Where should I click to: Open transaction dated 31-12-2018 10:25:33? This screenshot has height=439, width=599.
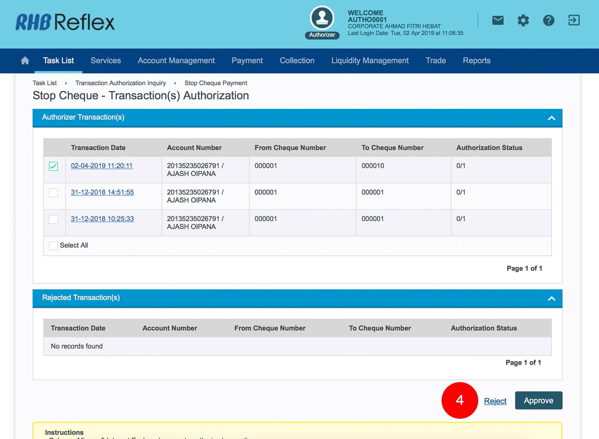[102, 219]
